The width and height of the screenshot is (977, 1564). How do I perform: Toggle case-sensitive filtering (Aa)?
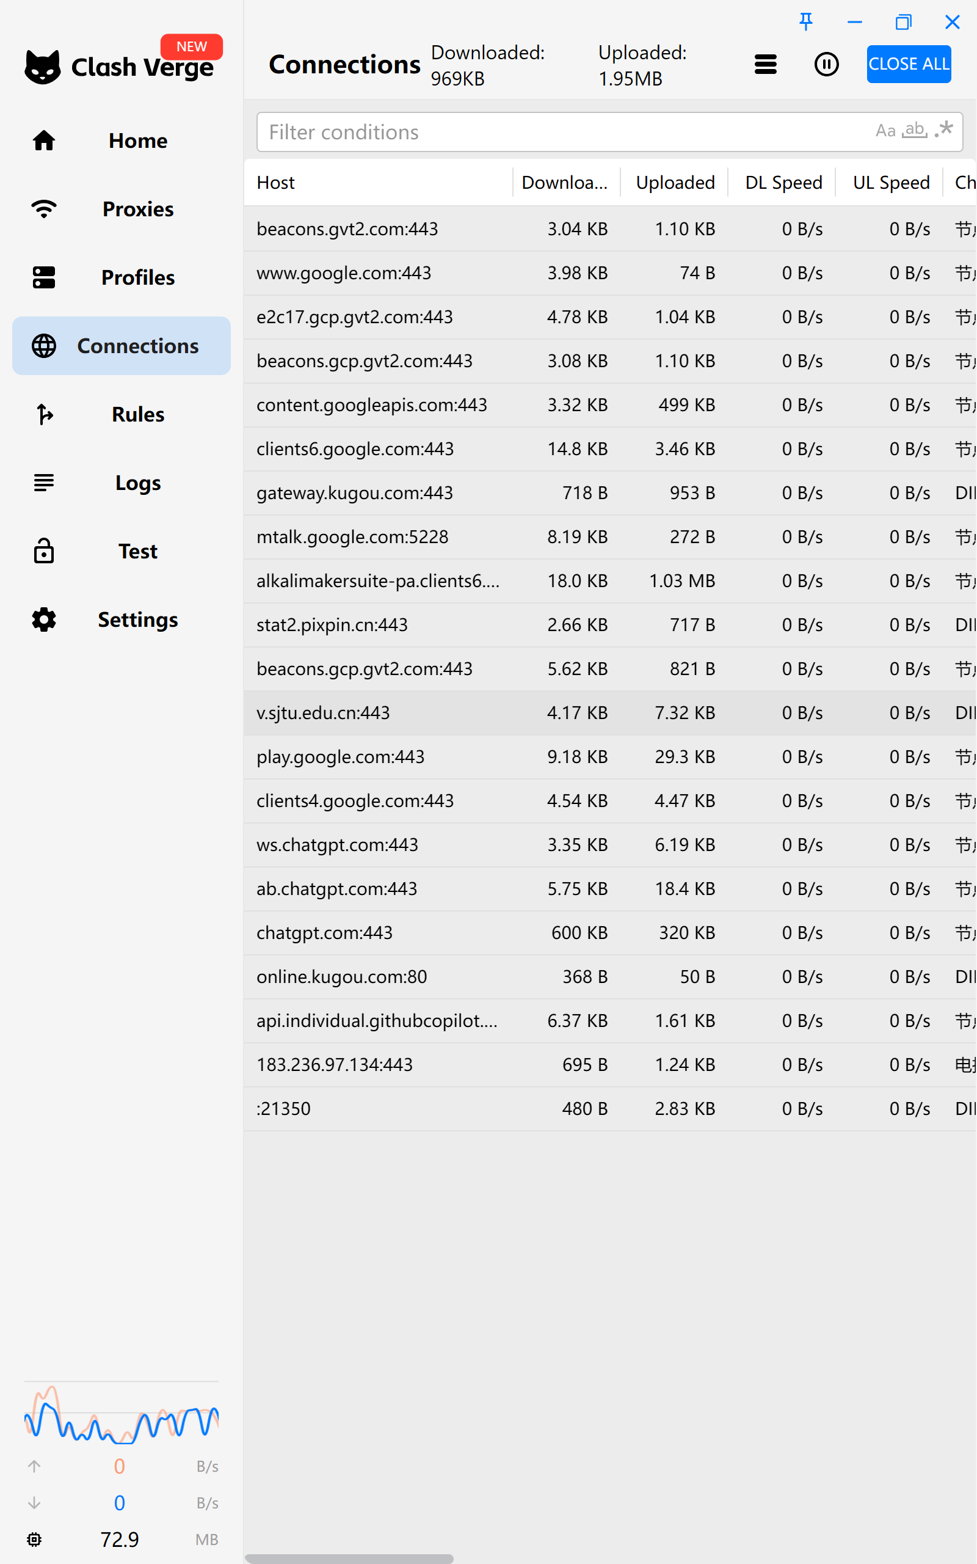click(x=885, y=131)
